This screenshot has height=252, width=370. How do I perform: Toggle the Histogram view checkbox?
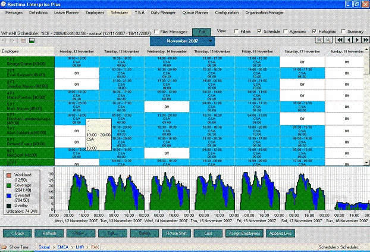[314, 31]
